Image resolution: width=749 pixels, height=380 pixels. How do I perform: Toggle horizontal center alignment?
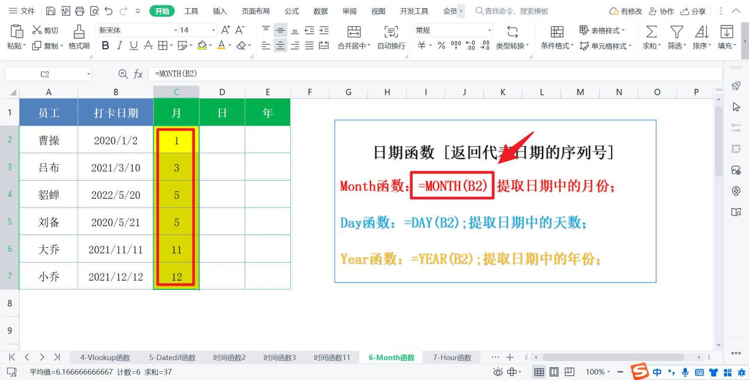[x=281, y=46]
